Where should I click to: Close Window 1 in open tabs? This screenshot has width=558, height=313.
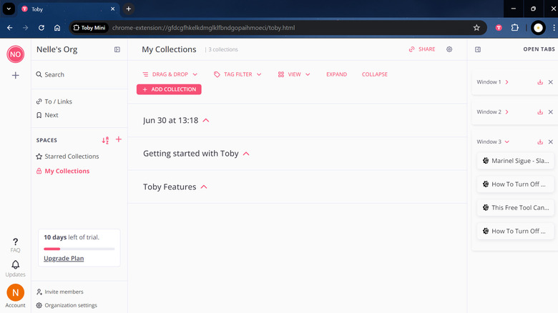(x=551, y=82)
